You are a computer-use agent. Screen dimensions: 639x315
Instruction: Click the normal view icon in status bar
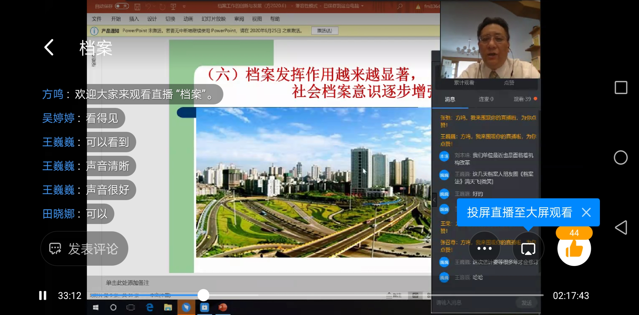coord(415,295)
